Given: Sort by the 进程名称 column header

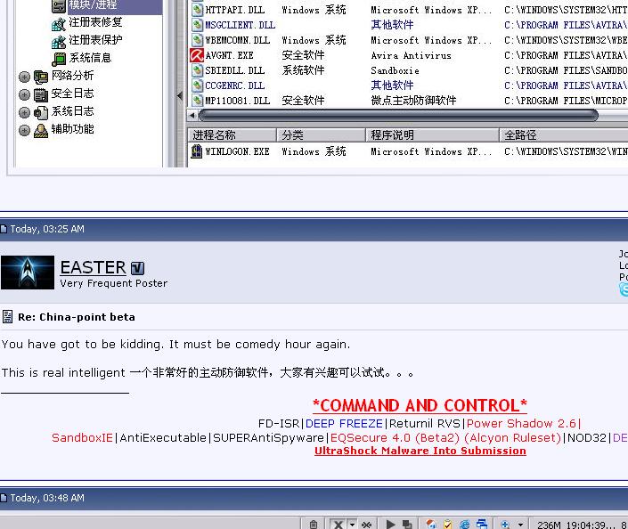Looking at the screenshot, I should (x=214, y=134).
